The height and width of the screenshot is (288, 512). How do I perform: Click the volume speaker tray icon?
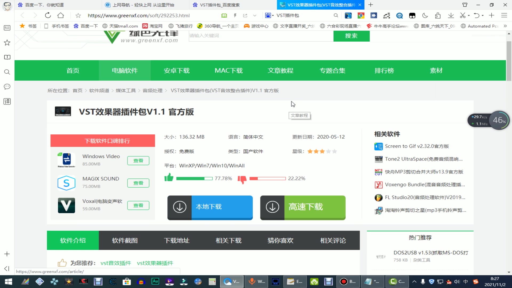point(457,282)
